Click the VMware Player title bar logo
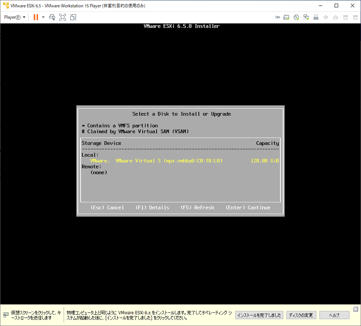The image size is (361, 326). point(6,5)
